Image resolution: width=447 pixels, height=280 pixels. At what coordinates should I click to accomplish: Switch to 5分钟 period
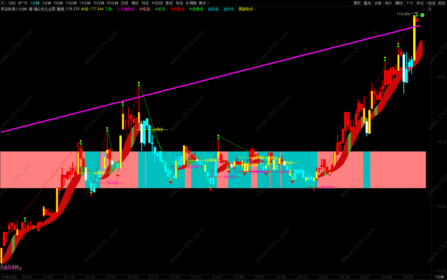click(58, 3)
